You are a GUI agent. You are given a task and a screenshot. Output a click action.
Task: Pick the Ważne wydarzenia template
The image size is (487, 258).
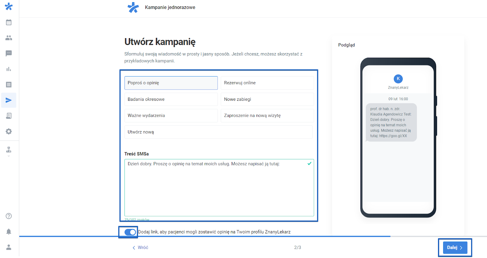171,116
